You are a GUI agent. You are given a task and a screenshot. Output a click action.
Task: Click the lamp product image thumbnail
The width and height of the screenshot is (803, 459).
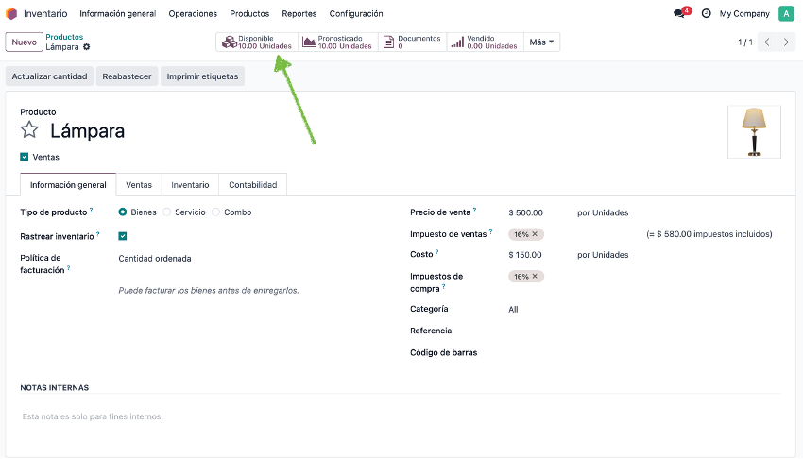coord(755,131)
